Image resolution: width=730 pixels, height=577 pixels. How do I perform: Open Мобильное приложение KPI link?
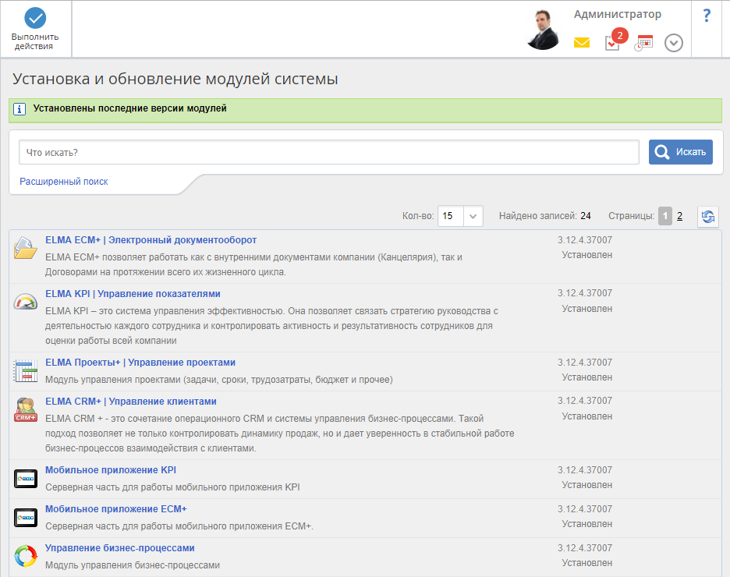pyautogui.click(x=111, y=470)
